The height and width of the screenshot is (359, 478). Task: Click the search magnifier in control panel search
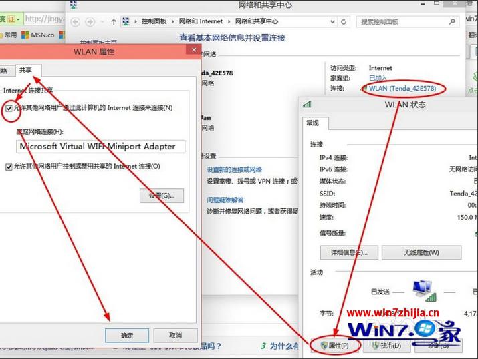coord(452,21)
